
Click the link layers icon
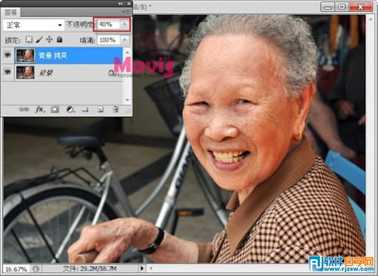24,109
